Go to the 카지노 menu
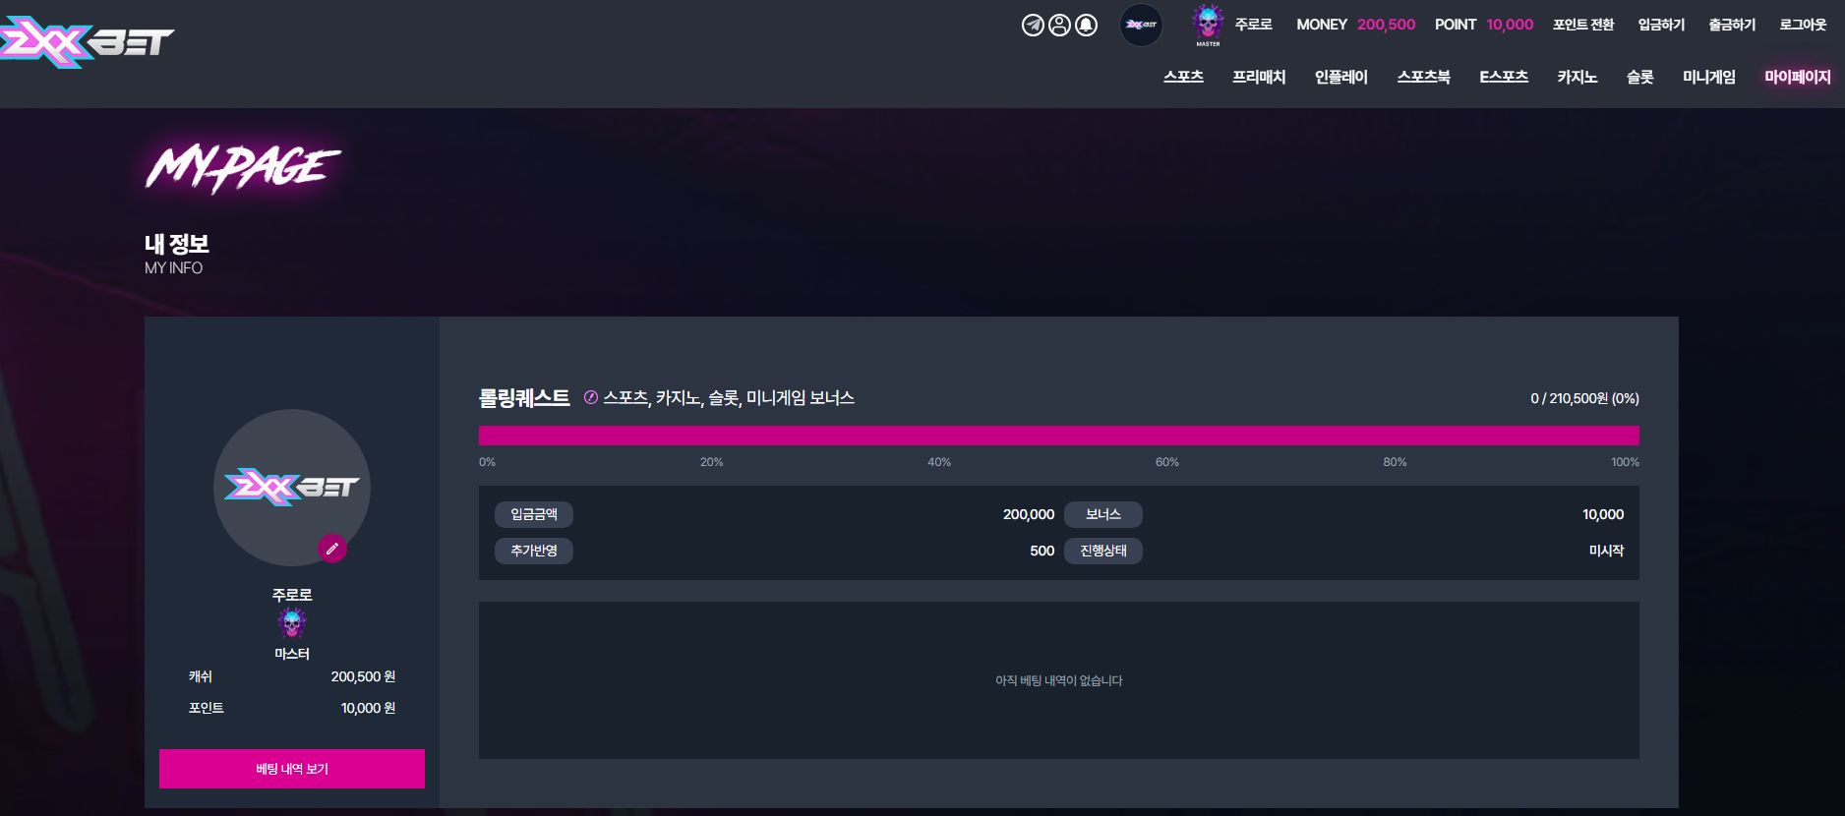The width and height of the screenshot is (1845, 816). click(x=1577, y=77)
